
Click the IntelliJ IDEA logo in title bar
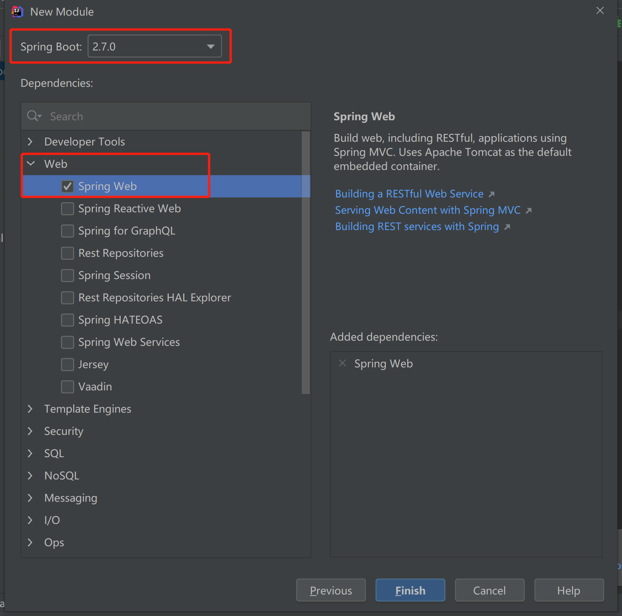(17, 12)
